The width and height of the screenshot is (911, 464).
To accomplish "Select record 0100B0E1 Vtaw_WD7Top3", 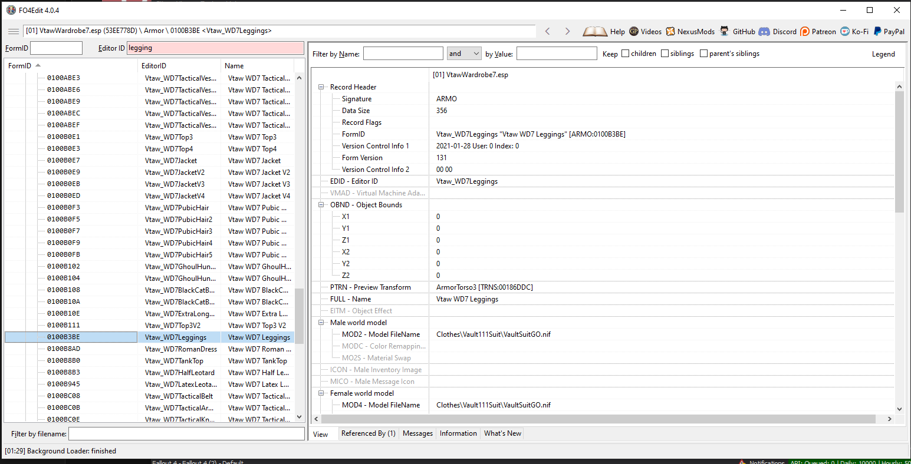I will [x=149, y=137].
